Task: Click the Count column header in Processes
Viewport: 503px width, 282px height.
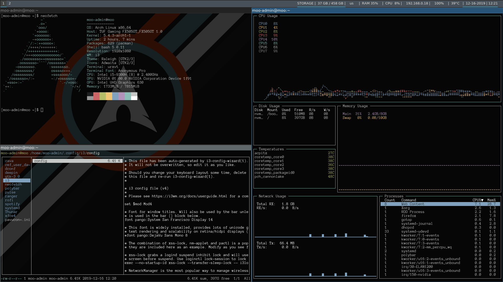Action: (x=390, y=200)
